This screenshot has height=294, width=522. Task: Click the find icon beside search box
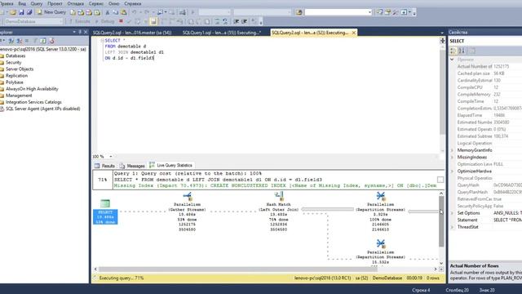click(299, 12)
